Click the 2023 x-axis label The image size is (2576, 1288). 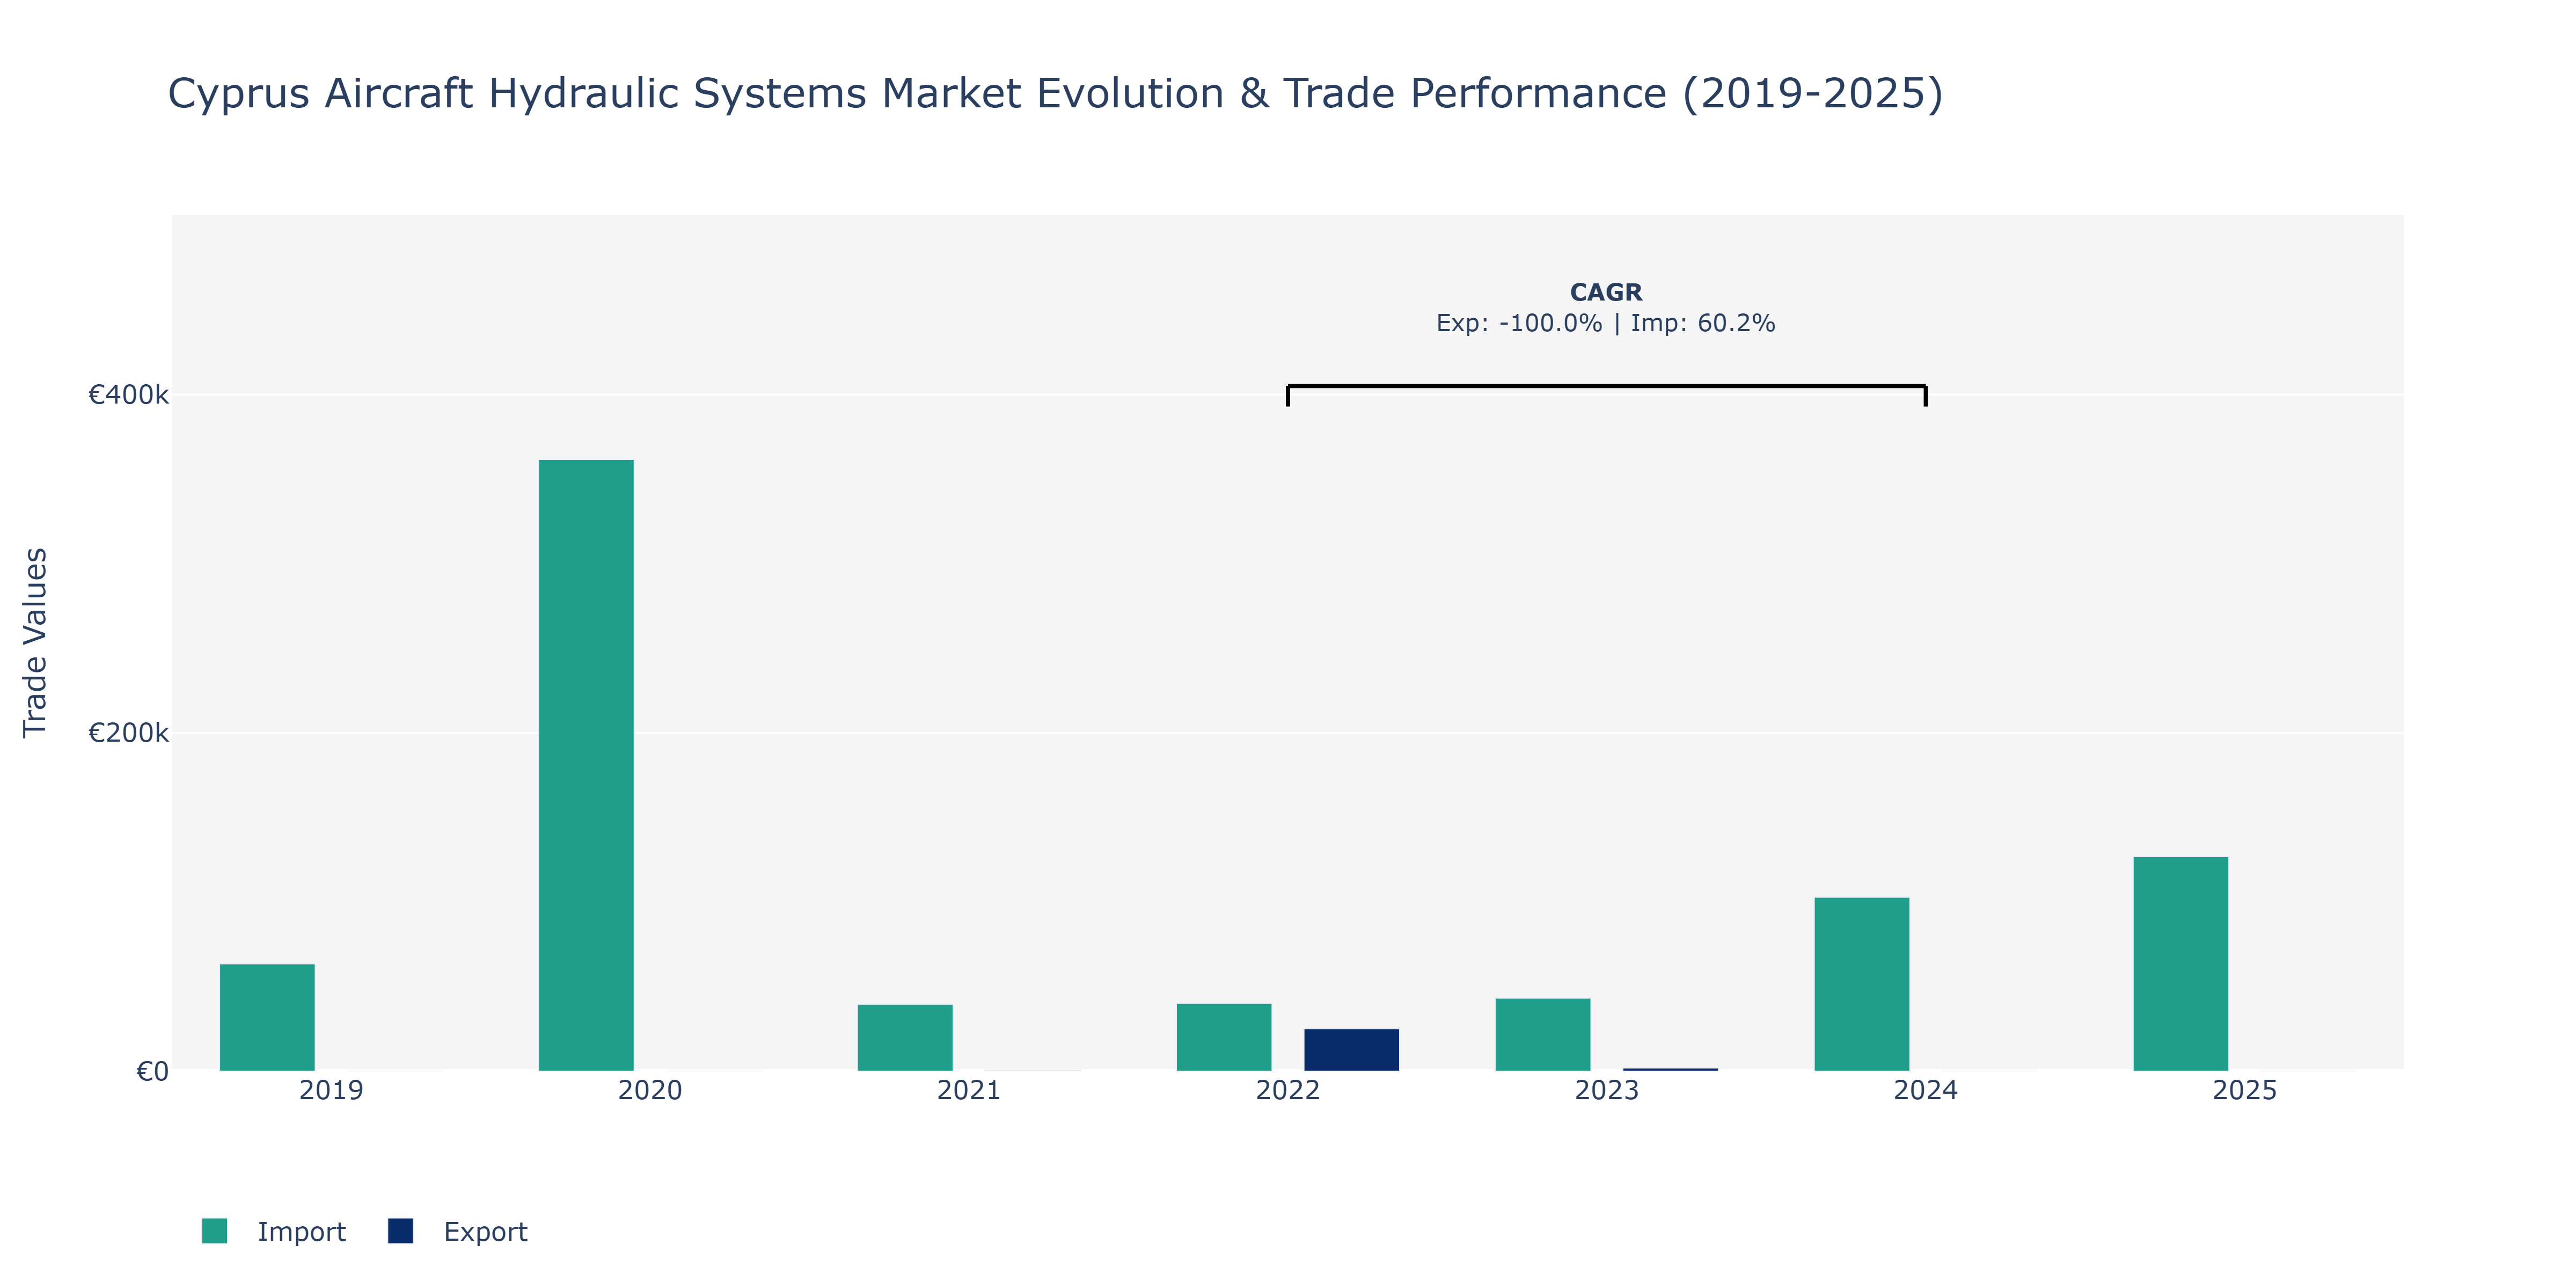click(x=1607, y=1090)
